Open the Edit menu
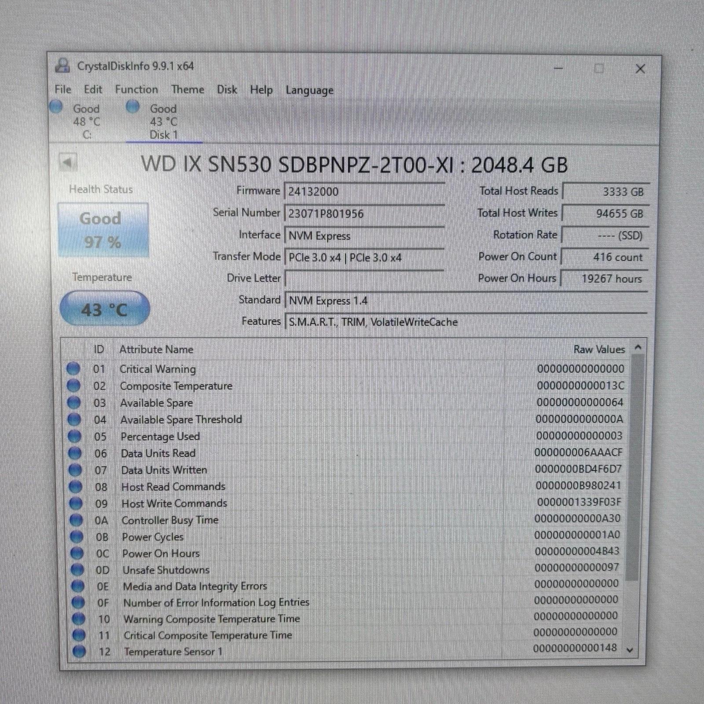Image resolution: width=704 pixels, height=704 pixels. (93, 89)
